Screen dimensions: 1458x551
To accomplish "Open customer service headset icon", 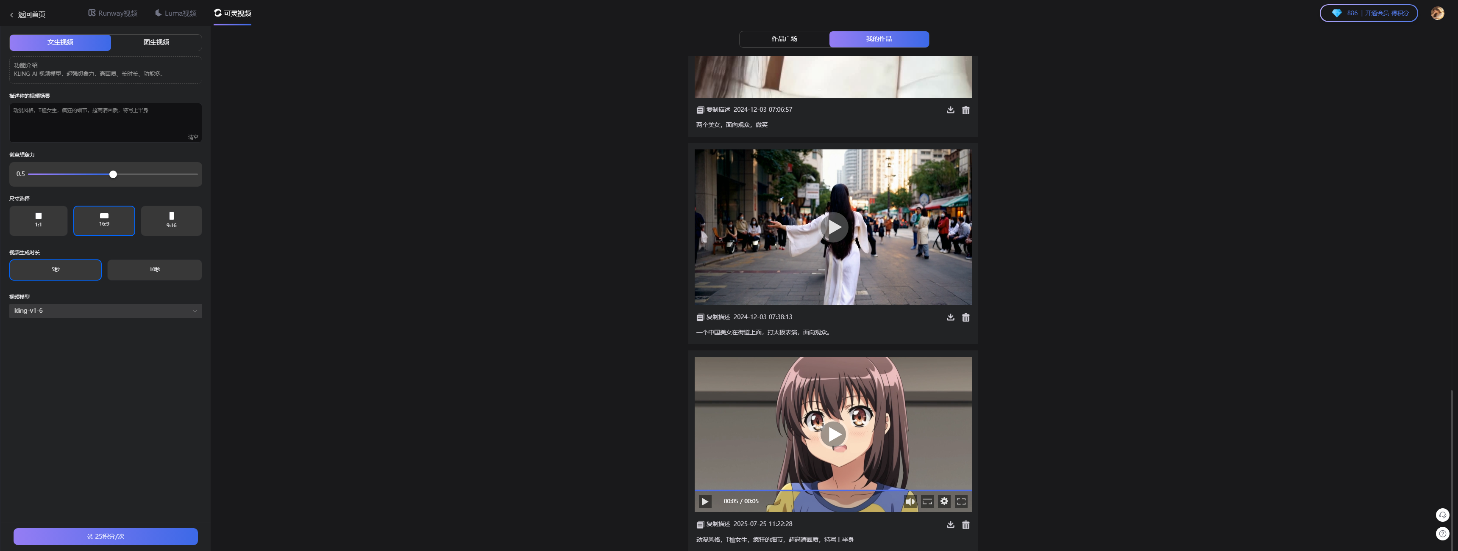I will 1443,515.
